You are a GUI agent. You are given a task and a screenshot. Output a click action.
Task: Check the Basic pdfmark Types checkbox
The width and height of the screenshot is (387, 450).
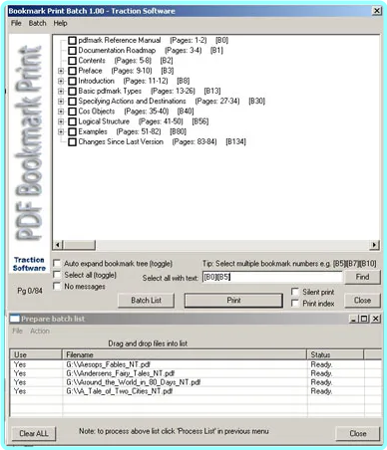coord(72,92)
